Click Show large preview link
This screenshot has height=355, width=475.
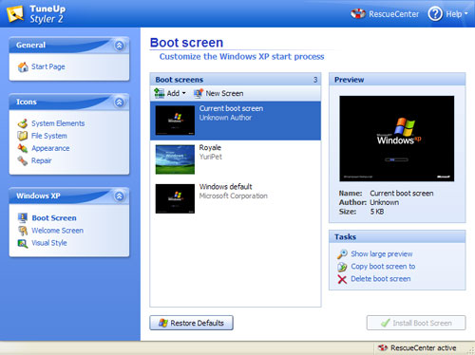coord(382,254)
